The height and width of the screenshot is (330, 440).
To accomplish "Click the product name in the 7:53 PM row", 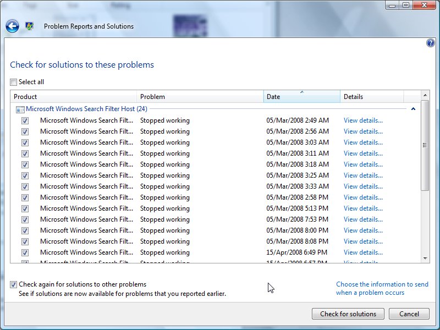I will coord(86,219).
